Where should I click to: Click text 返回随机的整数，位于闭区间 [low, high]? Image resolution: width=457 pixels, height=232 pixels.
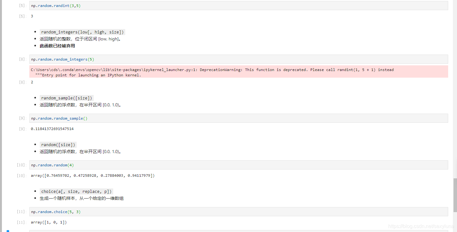pos(80,39)
